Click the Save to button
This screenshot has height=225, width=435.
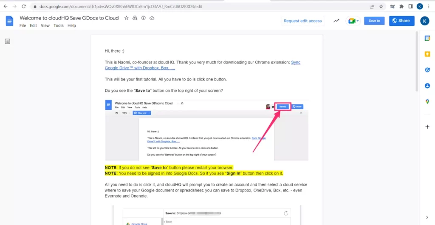pyautogui.click(x=374, y=21)
